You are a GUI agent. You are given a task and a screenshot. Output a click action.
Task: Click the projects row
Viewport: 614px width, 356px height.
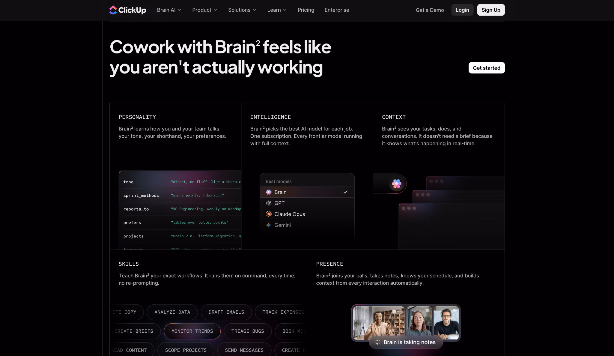(x=182, y=236)
